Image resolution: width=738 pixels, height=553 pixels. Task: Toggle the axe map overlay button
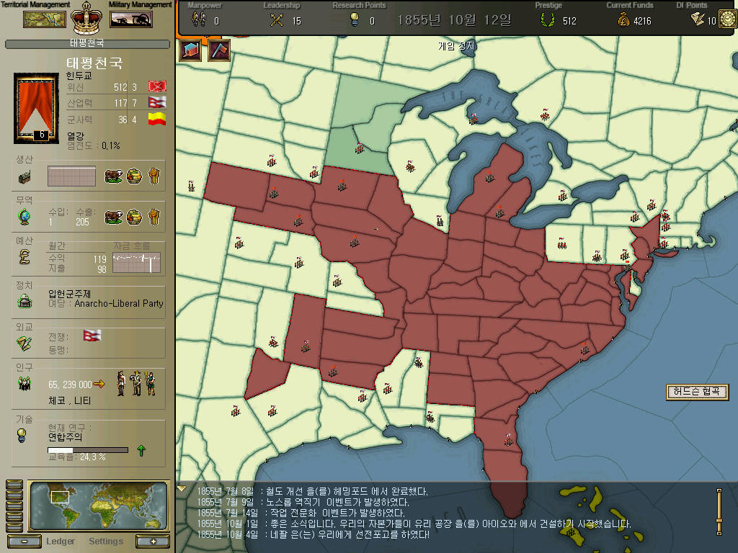[x=219, y=50]
